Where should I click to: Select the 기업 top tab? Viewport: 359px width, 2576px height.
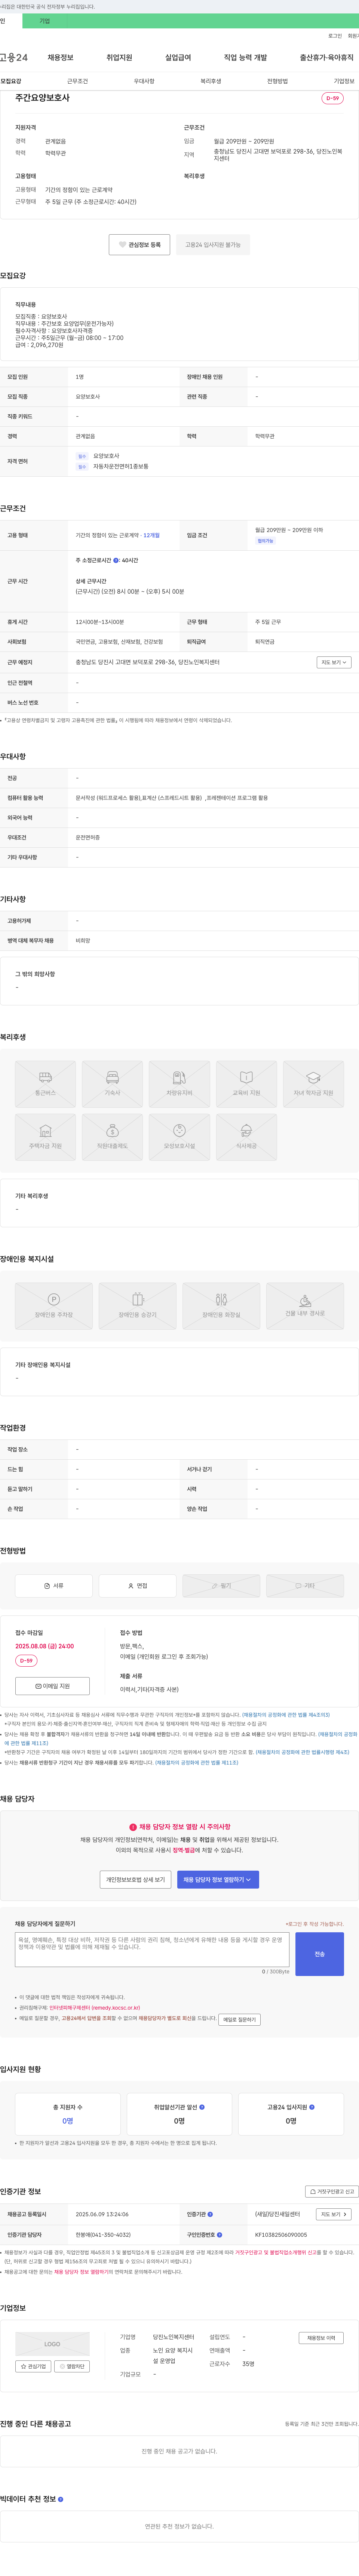coord(44,21)
